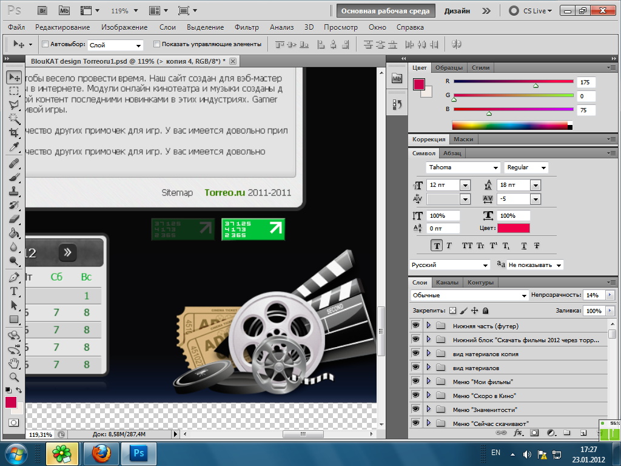Select the Move tool in the toolbox
Viewport: 621px width, 466px height.
14,77
